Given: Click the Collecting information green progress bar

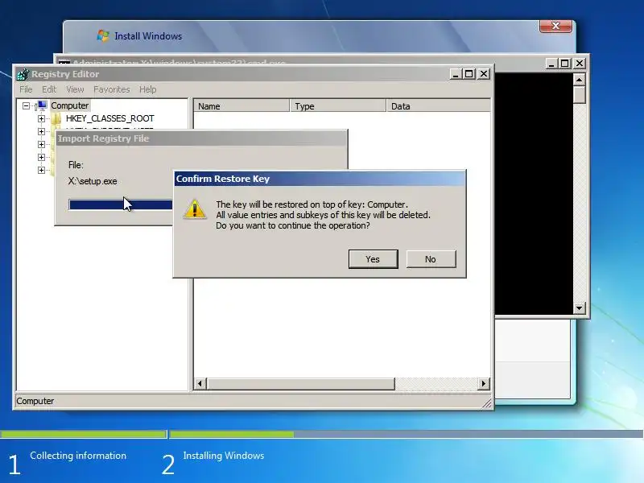Looking at the screenshot, I should [83, 434].
